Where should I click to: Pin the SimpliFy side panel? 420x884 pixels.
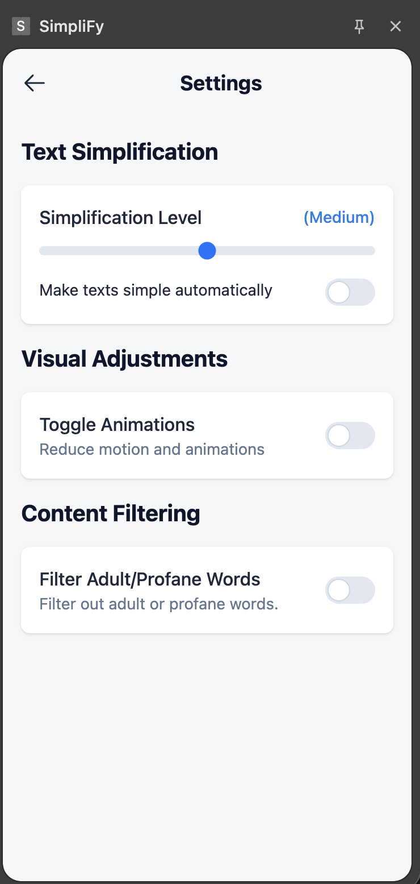pos(359,26)
